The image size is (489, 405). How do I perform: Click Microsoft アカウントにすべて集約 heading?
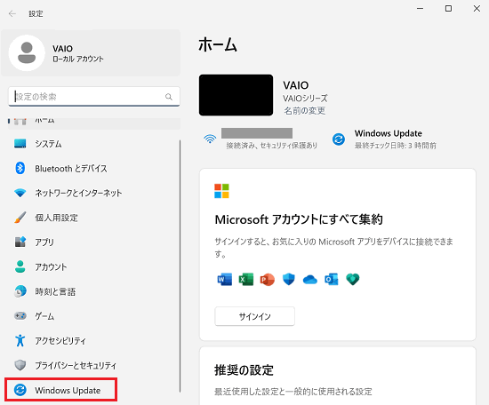(x=299, y=219)
